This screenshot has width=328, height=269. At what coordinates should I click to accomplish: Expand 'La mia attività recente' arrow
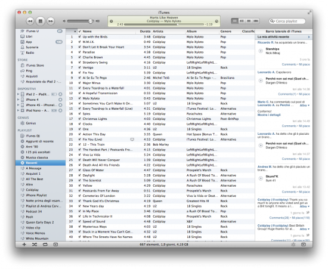pyautogui.click(x=309, y=37)
